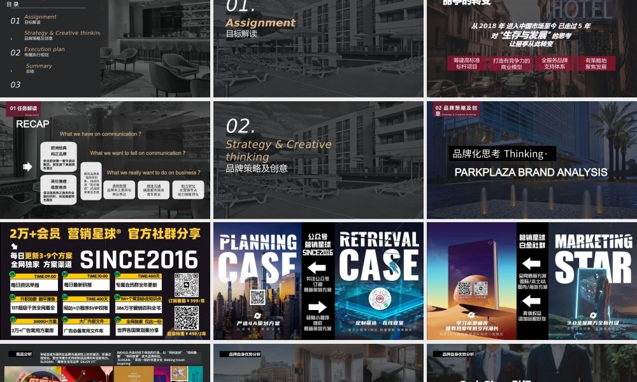Click the right-pointing arrow beside Retrieval Case
This screenshot has width=637, height=382.
(317, 308)
